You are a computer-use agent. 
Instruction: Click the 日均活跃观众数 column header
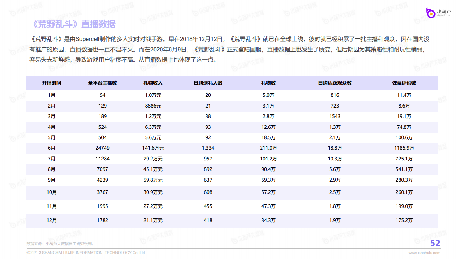[x=335, y=83]
